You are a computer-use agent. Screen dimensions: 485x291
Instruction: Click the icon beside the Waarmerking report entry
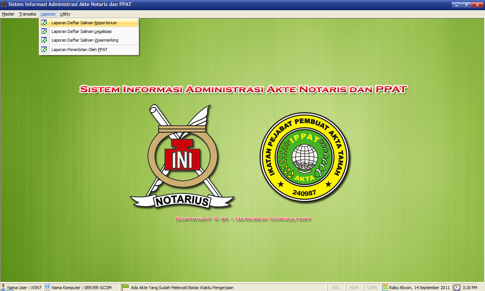44,40
